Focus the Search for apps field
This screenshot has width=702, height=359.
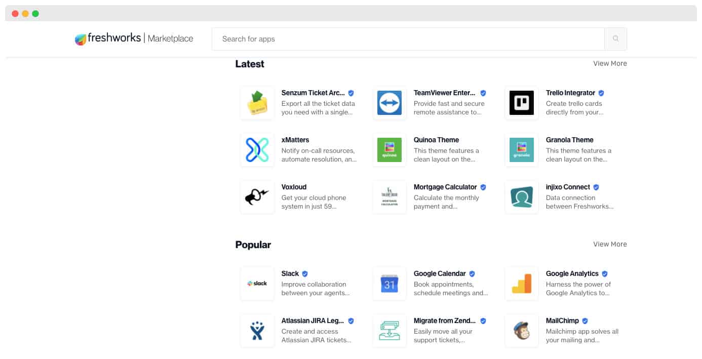click(x=408, y=39)
